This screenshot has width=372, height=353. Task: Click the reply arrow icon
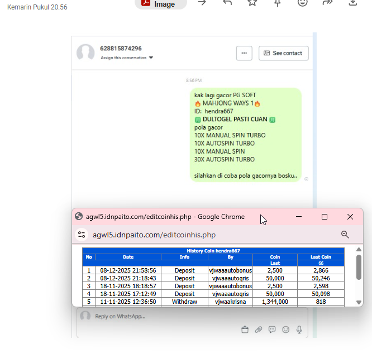227,3
